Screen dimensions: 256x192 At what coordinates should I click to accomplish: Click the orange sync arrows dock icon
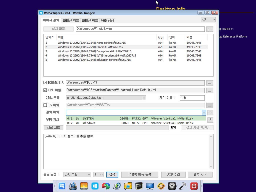point(161,186)
